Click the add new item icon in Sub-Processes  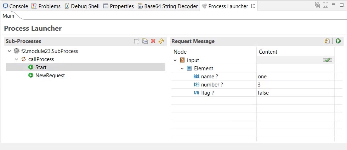137,41
